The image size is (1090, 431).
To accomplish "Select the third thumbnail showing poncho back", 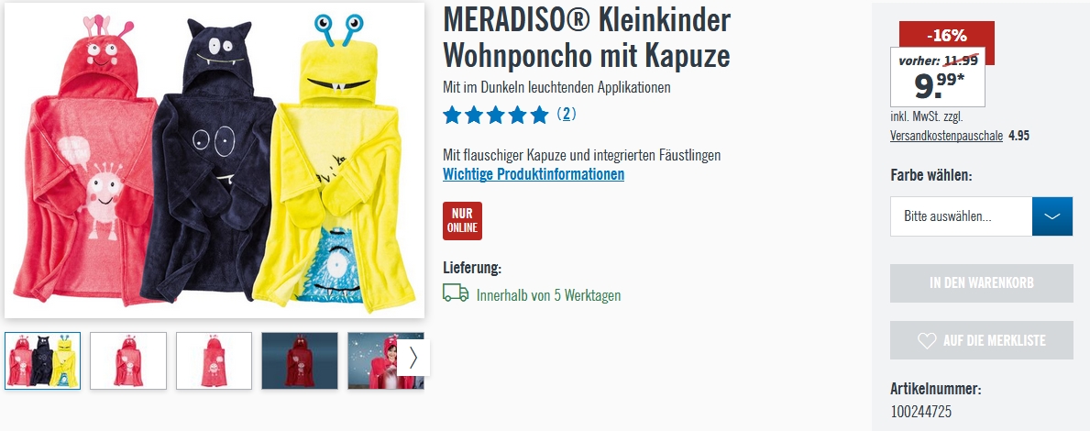I will point(215,360).
